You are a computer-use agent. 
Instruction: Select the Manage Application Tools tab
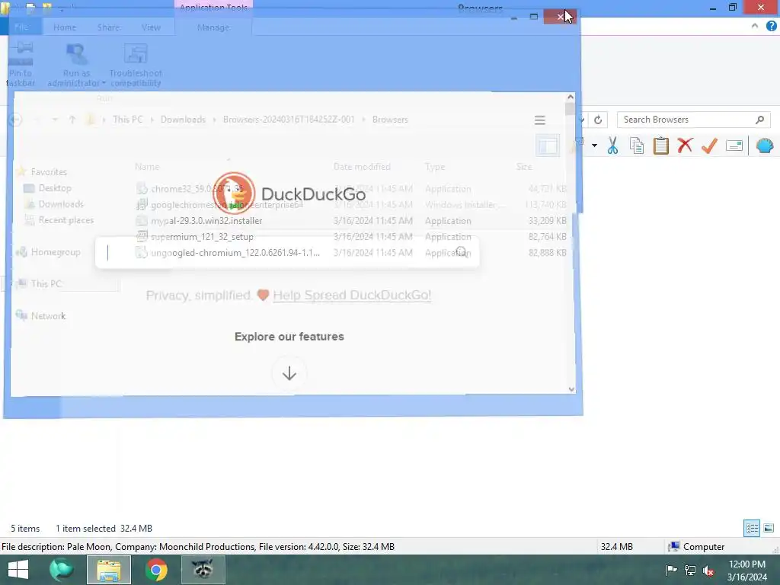point(213,27)
